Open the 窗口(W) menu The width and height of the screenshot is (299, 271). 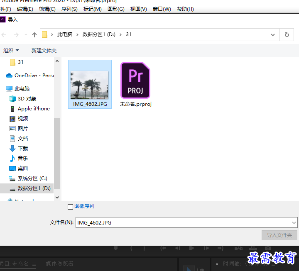tap(162, 9)
